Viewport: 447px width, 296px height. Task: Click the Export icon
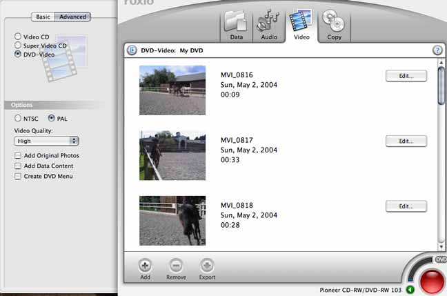pos(207,266)
